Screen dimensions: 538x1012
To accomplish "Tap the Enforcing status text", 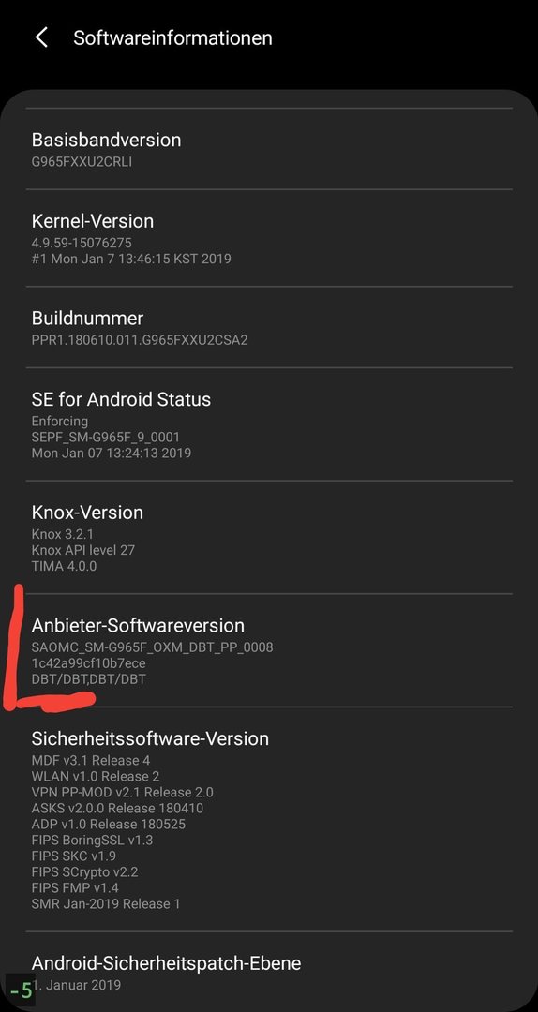I will [59, 422].
